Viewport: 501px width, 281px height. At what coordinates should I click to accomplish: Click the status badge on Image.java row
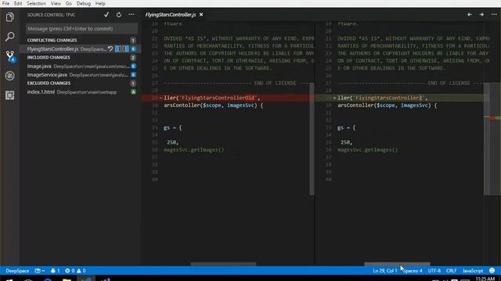(x=134, y=66)
